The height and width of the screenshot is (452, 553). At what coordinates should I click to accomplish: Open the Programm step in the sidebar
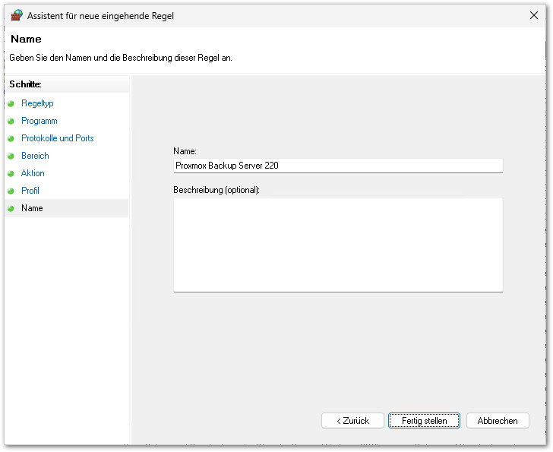tap(39, 121)
